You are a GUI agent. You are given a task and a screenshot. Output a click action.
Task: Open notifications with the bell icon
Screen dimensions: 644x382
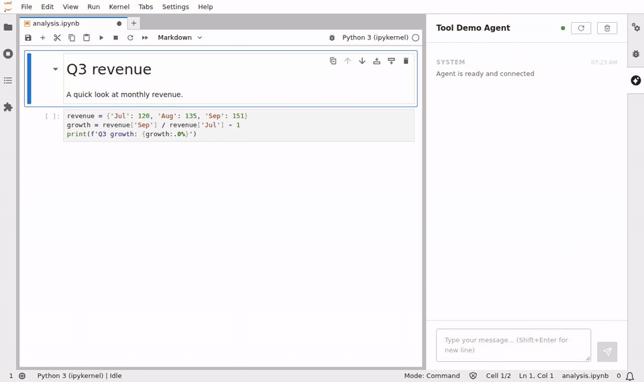pyautogui.click(x=630, y=376)
